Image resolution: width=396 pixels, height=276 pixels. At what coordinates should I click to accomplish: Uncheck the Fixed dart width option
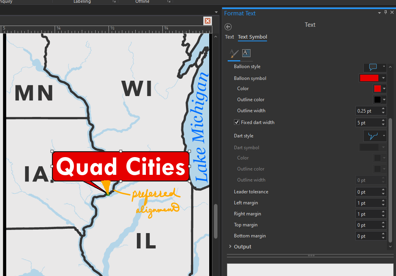pos(237,122)
